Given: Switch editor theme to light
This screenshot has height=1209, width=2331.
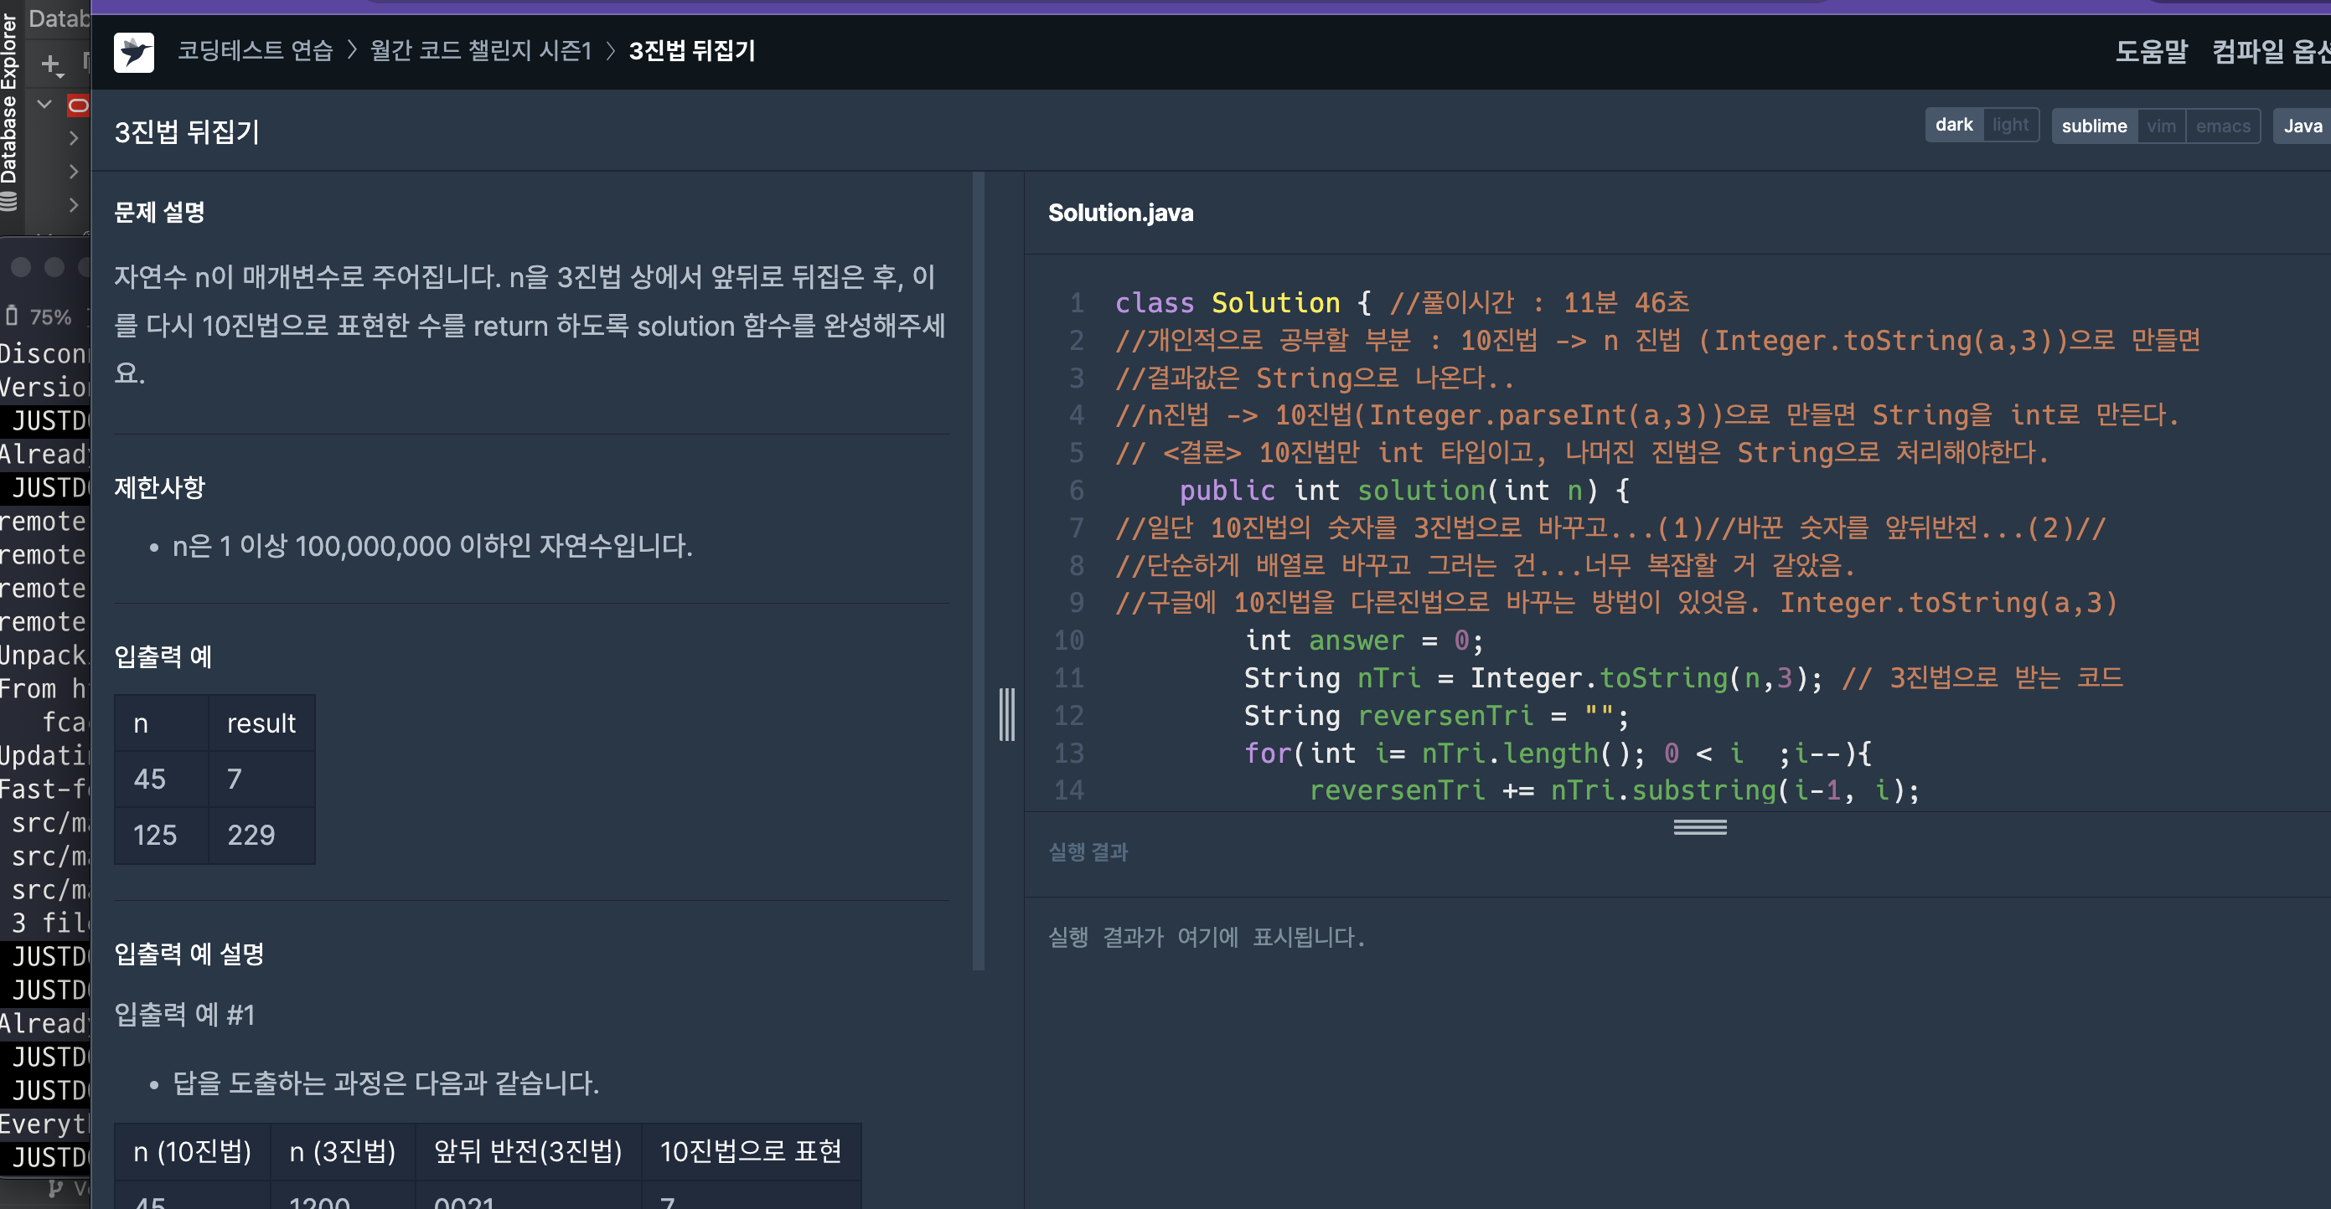Looking at the screenshot, I should pyautogui.click(x=2010, y=126).
